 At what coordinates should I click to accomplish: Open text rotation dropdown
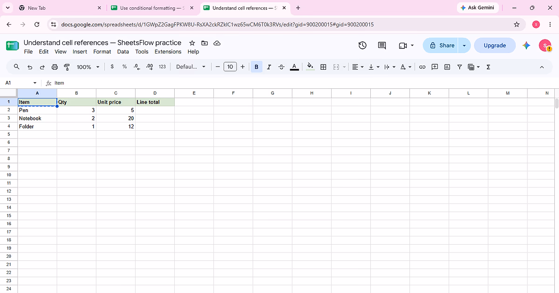(x=405, y=67)
